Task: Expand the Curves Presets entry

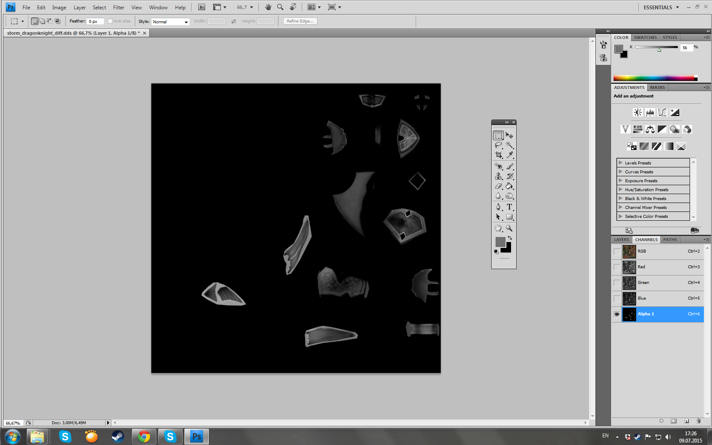Action: 620,172
